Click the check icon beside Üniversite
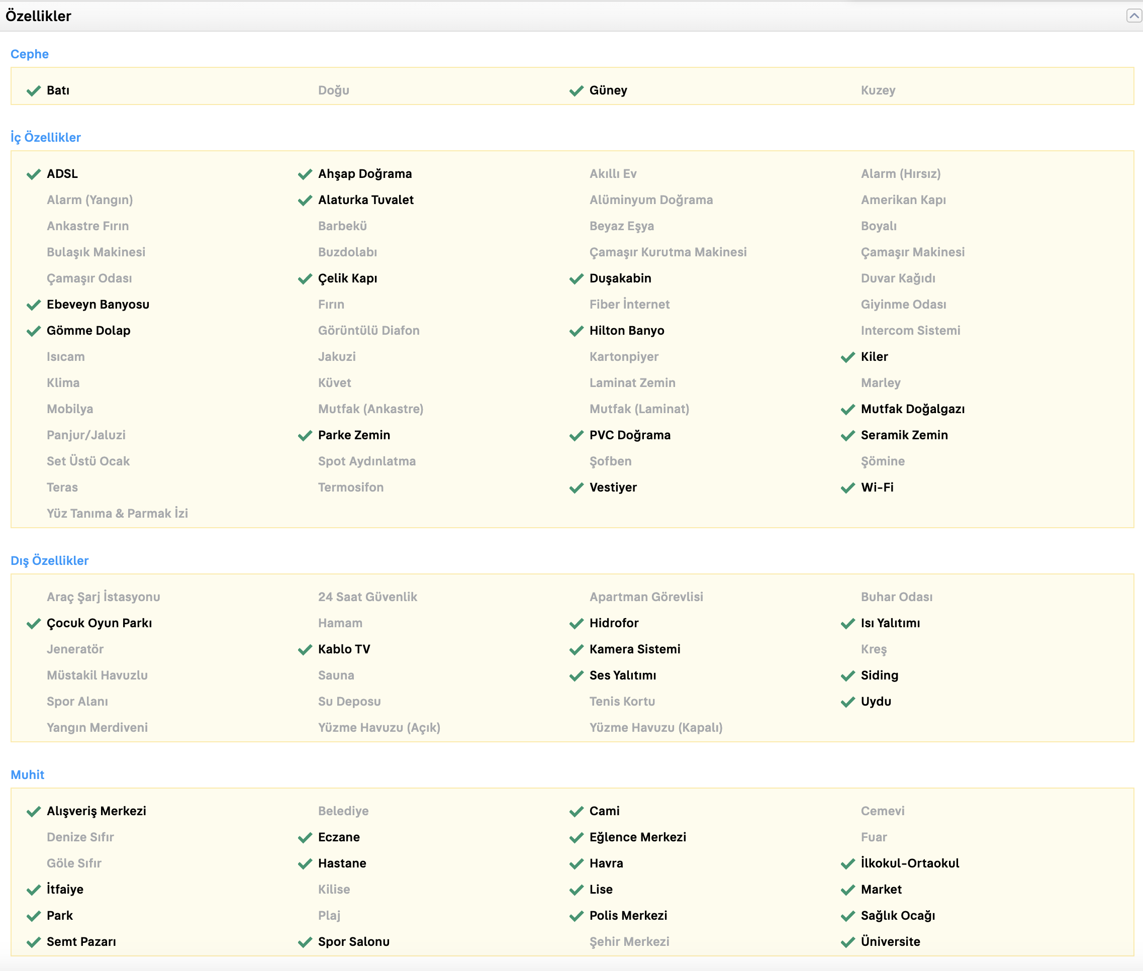The image size is (1143, 971). click(x=847, y=942)
